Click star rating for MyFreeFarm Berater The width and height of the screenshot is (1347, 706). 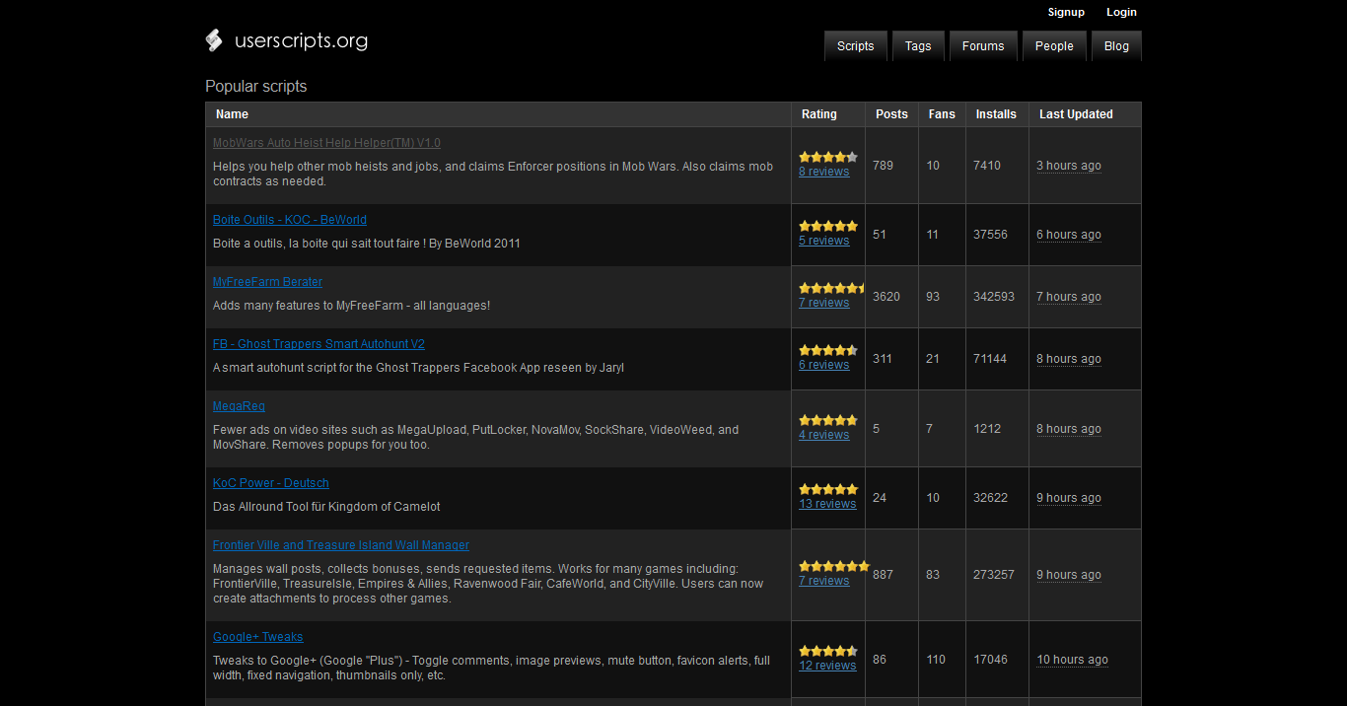[830, 288]
